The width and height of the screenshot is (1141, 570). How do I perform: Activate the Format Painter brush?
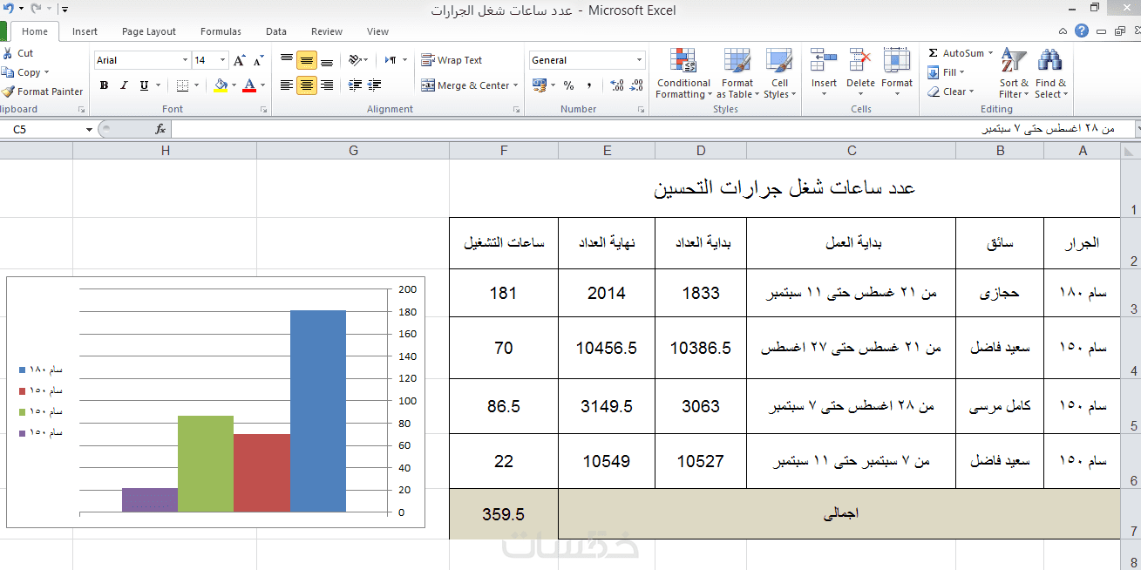point(43,92)
